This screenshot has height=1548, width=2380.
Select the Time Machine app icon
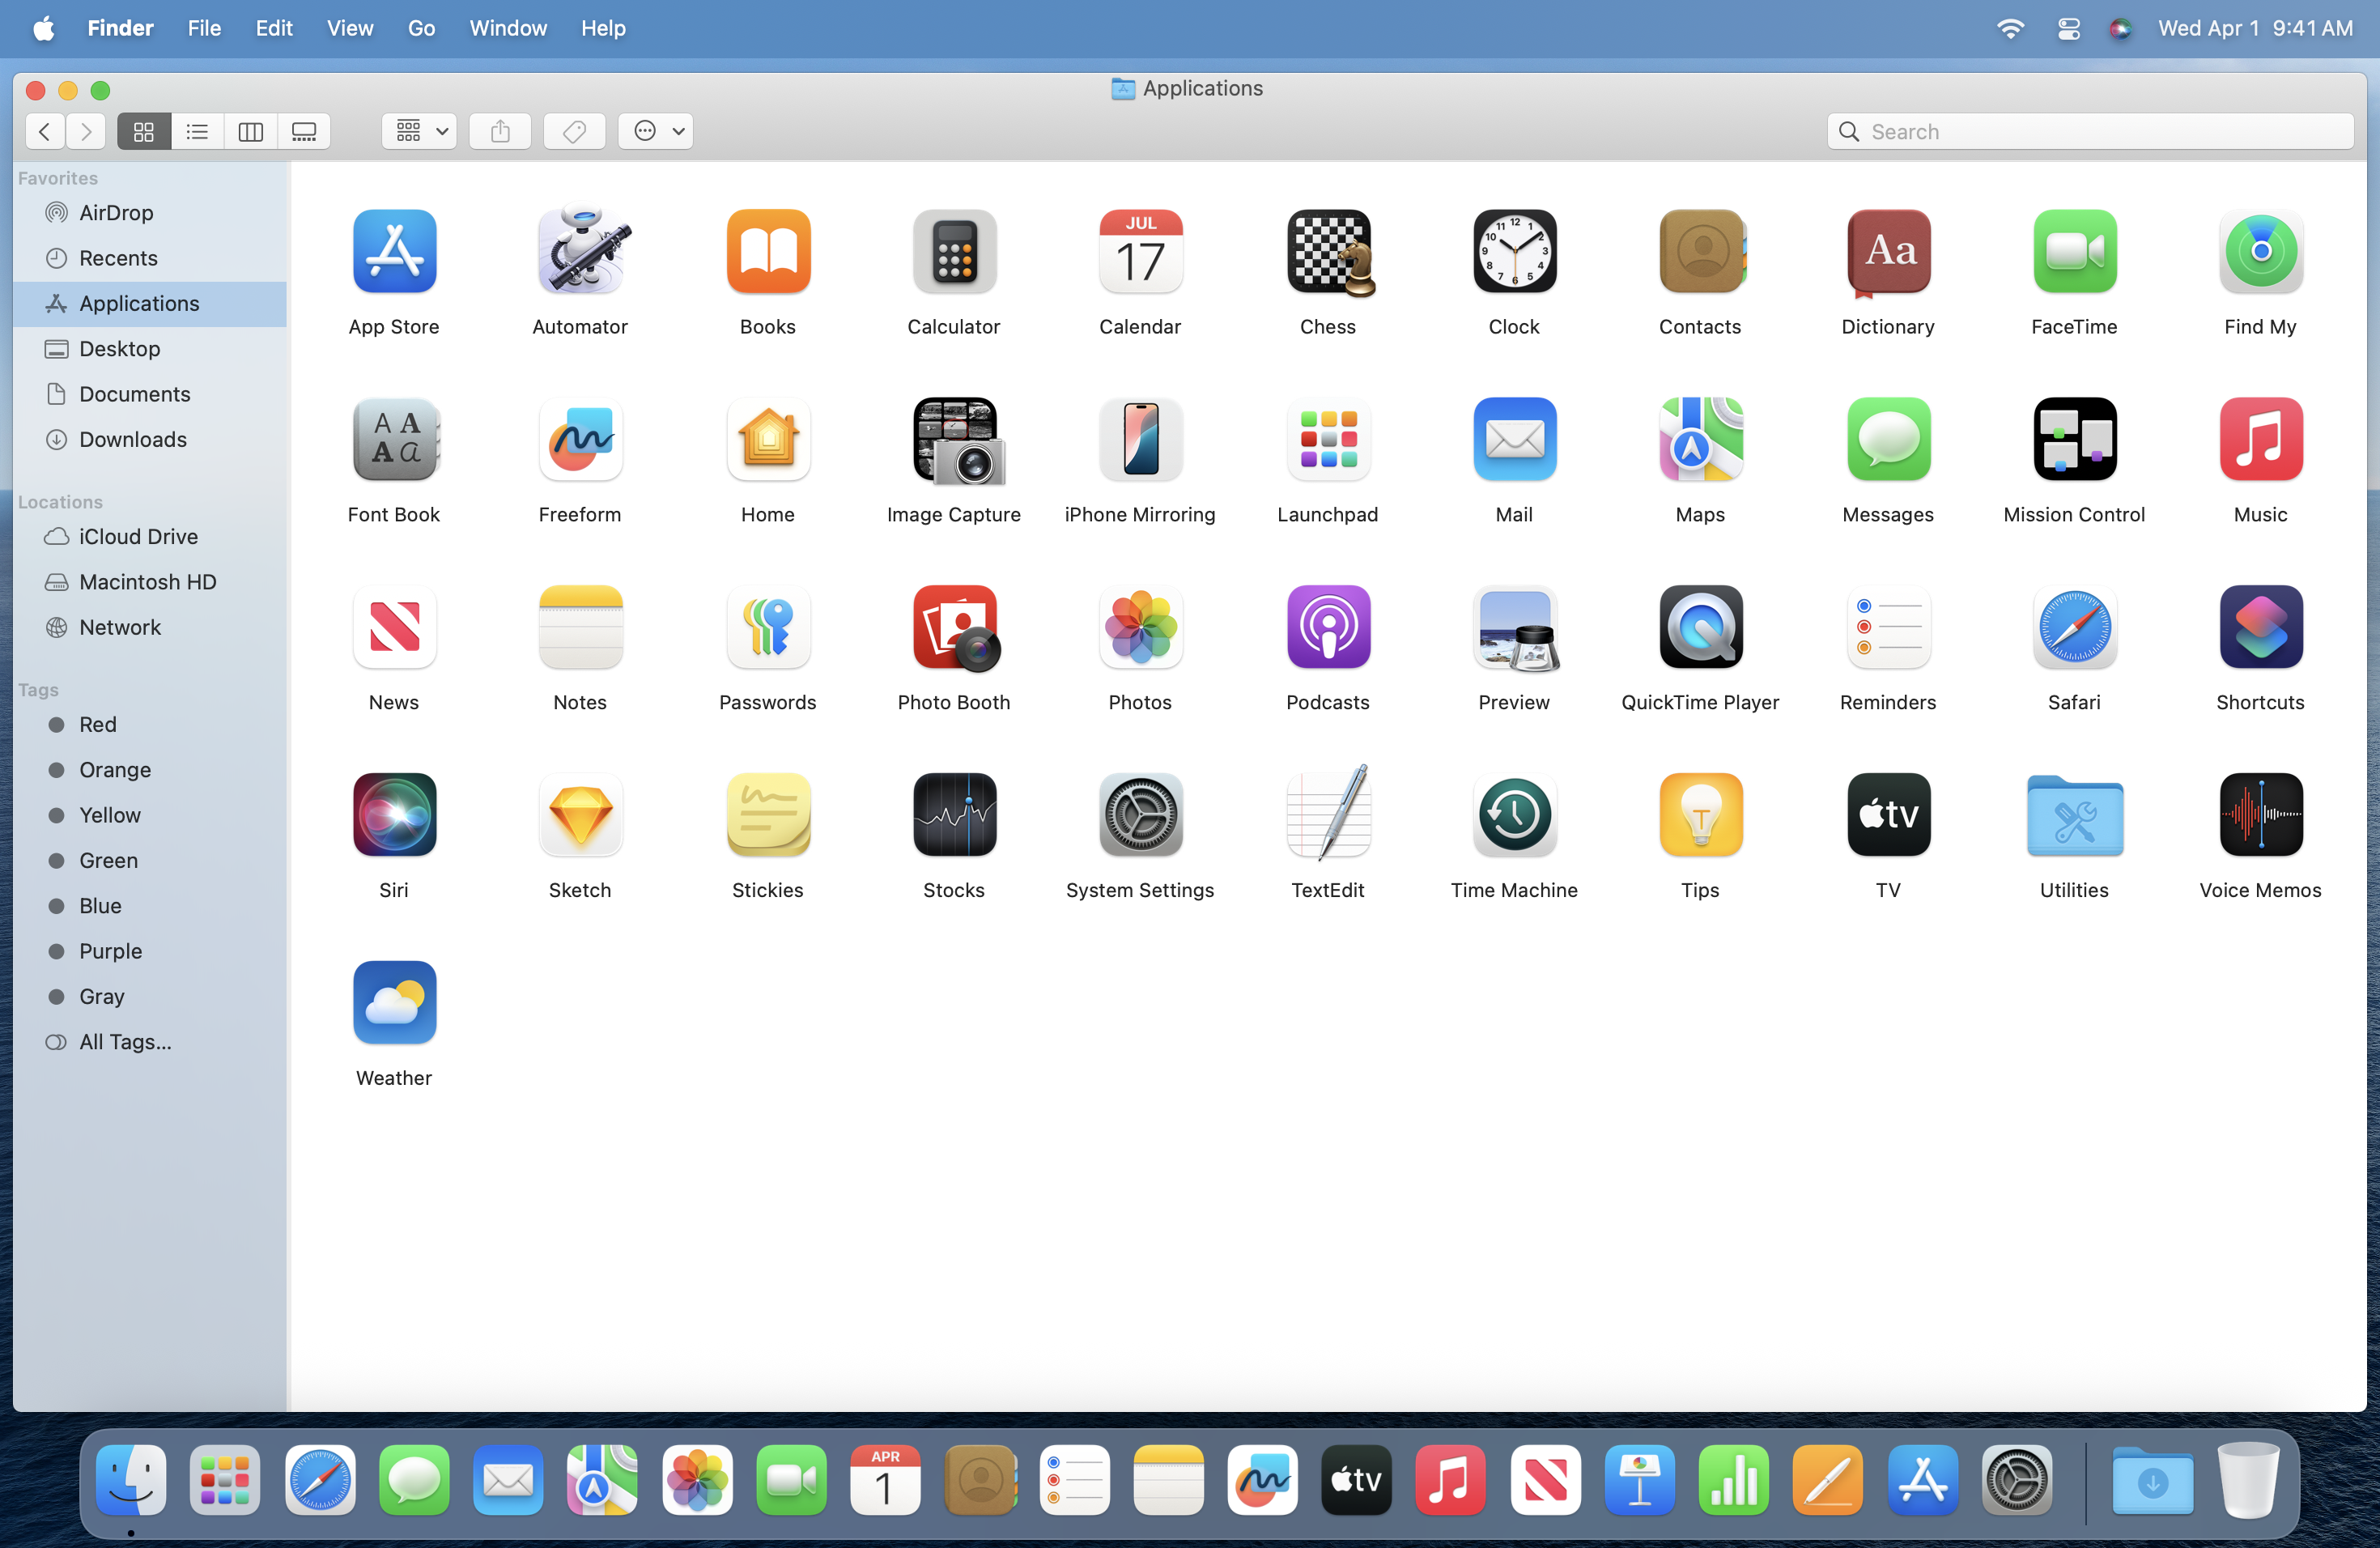tap(1514, 816)
